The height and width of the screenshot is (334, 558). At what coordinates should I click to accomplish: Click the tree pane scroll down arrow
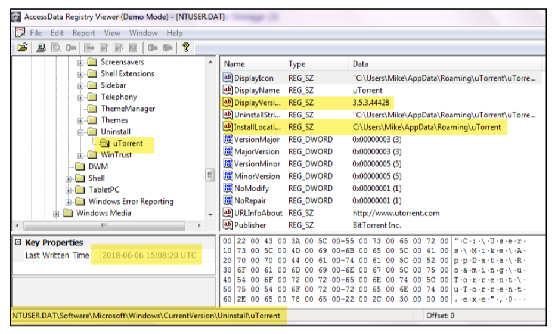[210, 214]
